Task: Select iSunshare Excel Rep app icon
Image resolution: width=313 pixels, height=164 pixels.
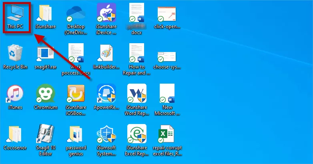Action: [137, 134]
